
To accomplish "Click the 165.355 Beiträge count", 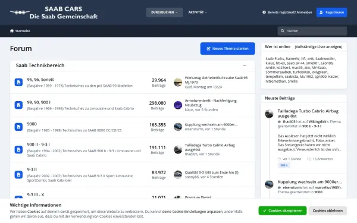I will [x=158, y=127].
